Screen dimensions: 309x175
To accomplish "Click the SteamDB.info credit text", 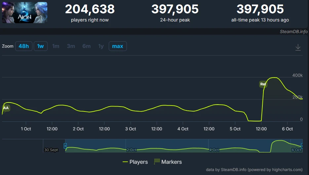I will point(293,31).
